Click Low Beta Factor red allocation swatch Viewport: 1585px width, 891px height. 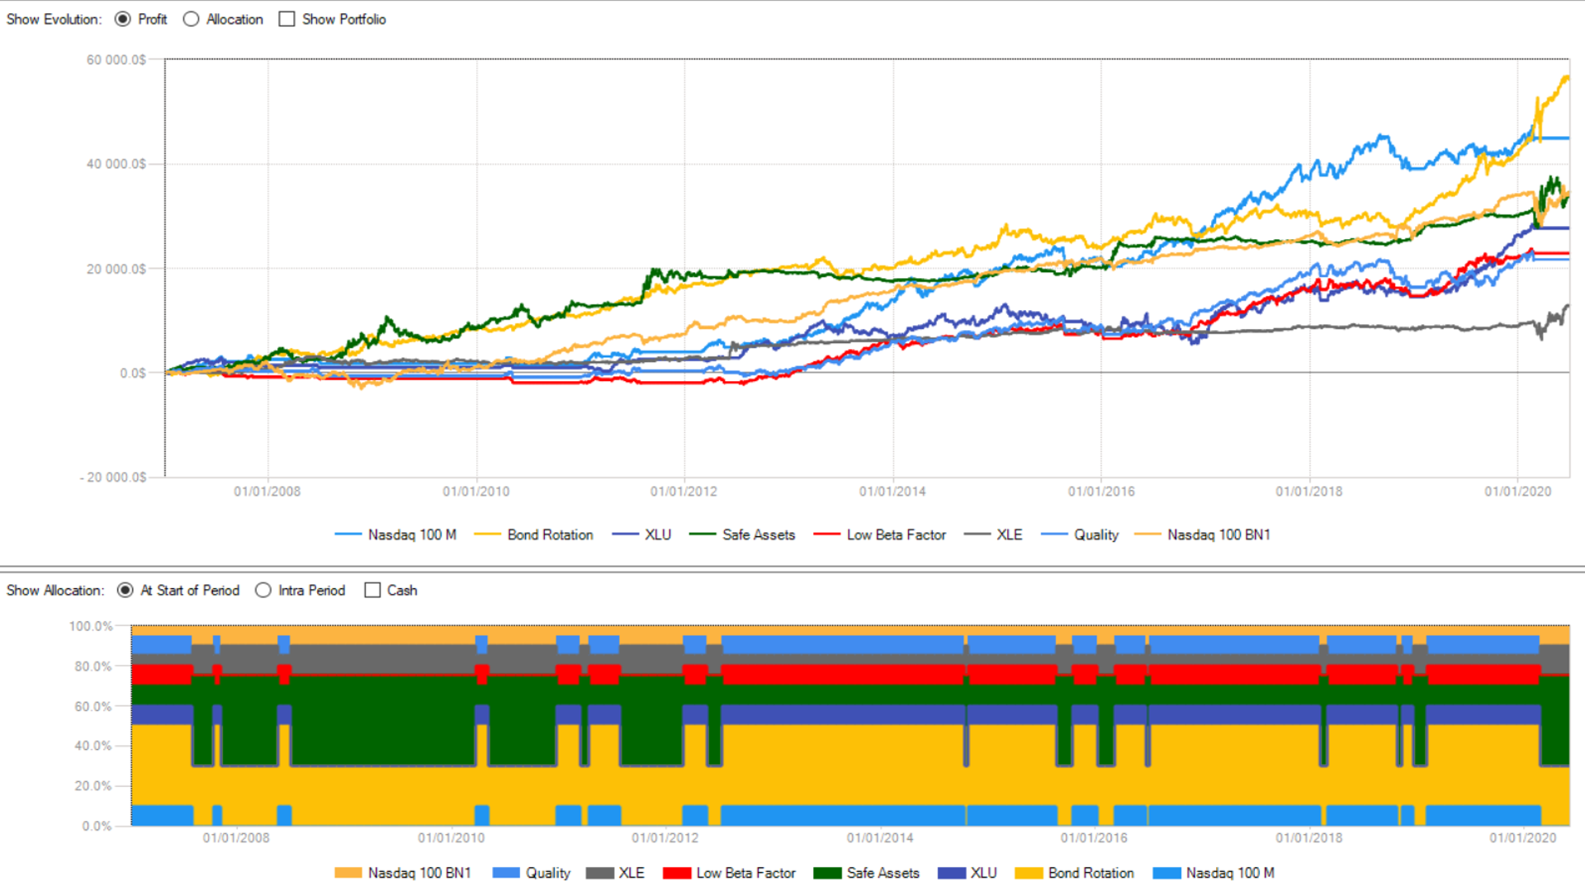(x=677, y=873)
